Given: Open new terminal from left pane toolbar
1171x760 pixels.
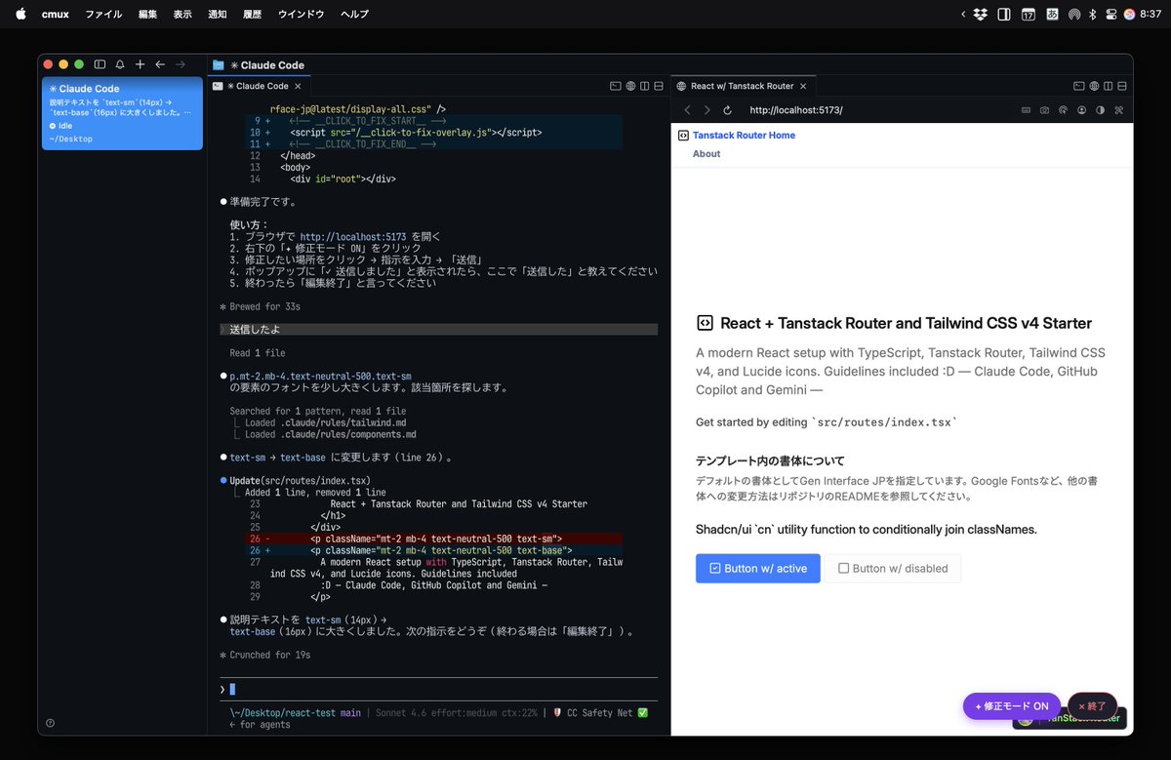Looking at the screenshot, I should 615,86.
